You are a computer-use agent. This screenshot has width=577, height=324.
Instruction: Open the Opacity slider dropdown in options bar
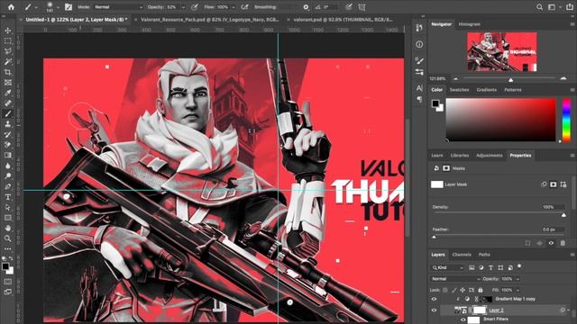tap(183, 7)
